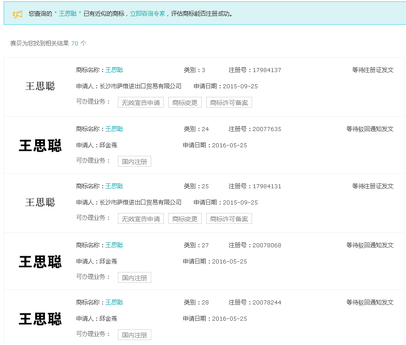Click 商标许可备案 button for class 3 trademark
Image resolution: width=406 pixels, height=345 pixels.
(229, 102)
